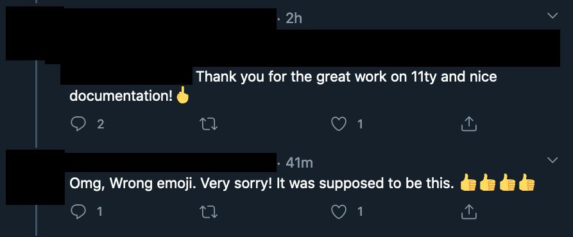Share the tweet posted 2h ago

tap(469, 125)
